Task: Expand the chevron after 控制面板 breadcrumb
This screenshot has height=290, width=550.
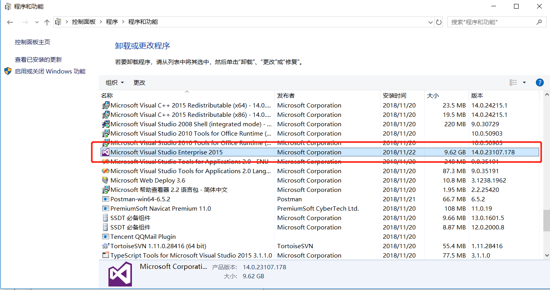Action: tap(101, 22)
